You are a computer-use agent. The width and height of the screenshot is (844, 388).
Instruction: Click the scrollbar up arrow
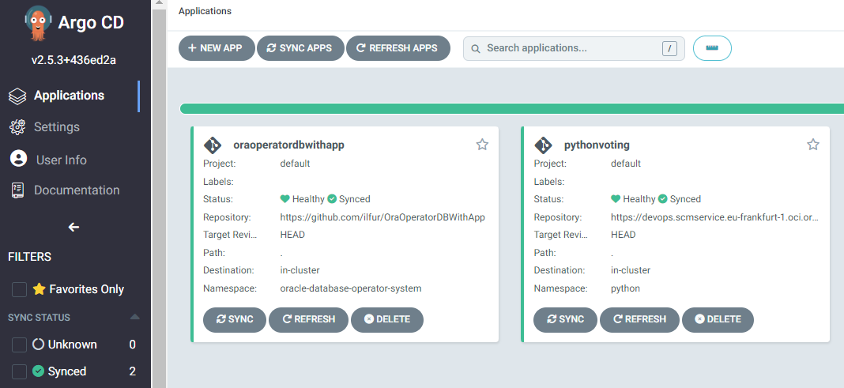click(160, 4)
